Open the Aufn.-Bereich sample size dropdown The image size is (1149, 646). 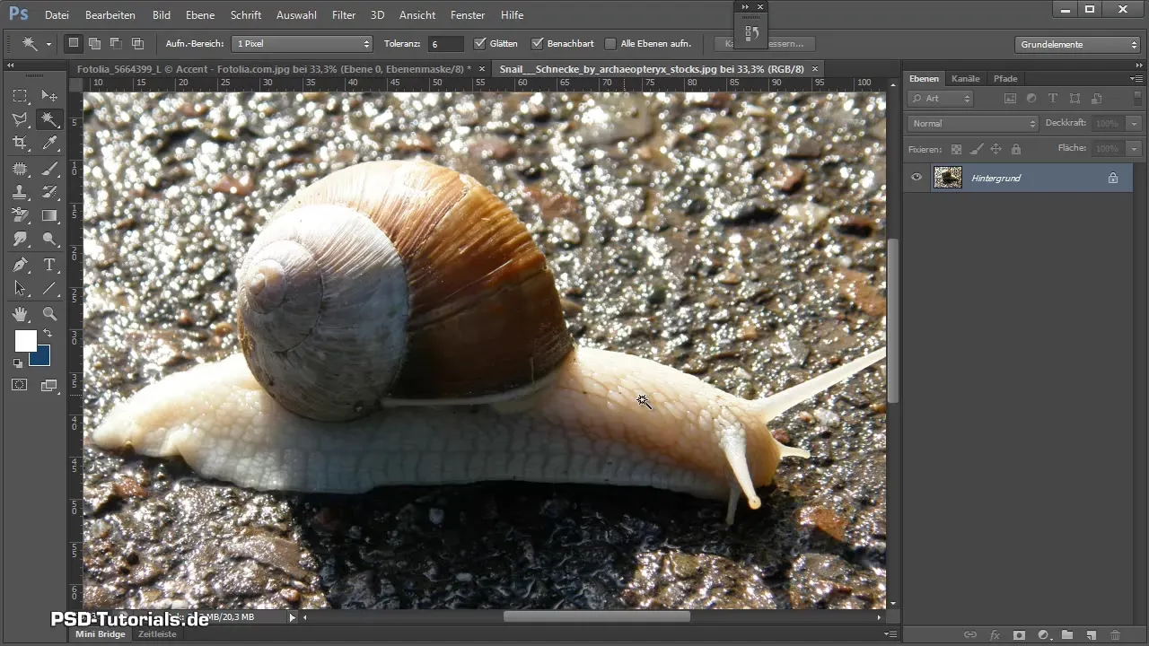click(302, 43)
